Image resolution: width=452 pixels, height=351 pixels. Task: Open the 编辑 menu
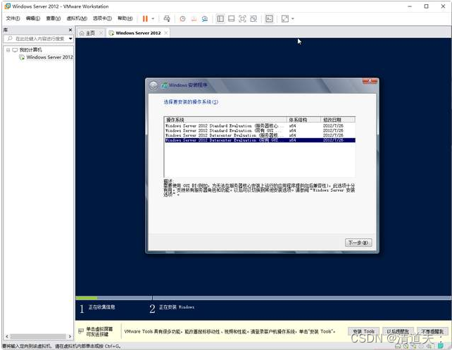(x=33, y=18)
